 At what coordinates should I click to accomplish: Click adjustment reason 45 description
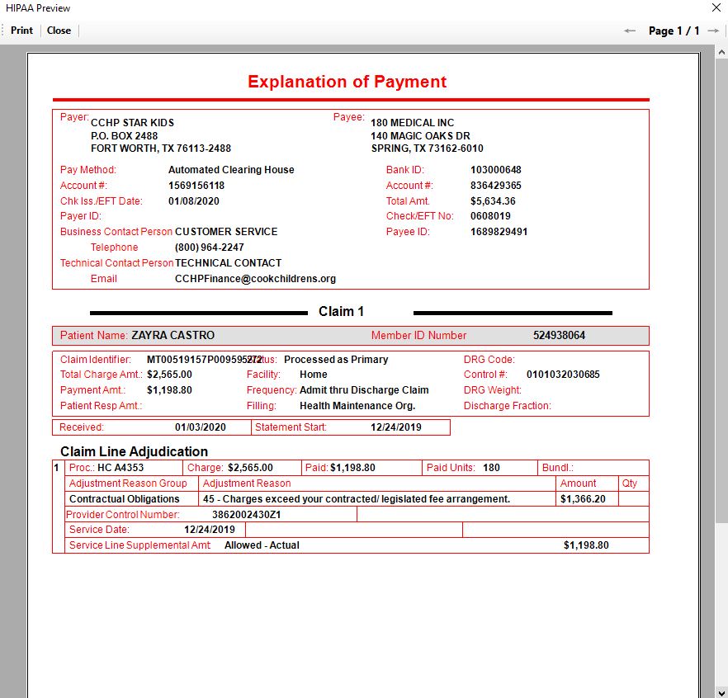point(356,499)
